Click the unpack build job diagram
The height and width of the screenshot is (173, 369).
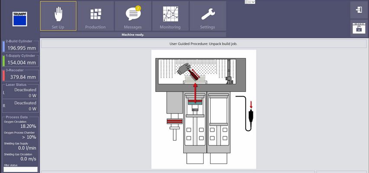[x=204, y=109]
